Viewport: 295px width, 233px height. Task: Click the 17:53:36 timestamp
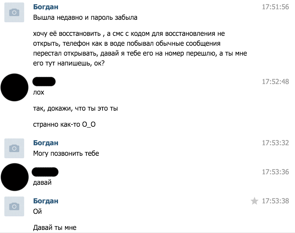pos(275,172)
